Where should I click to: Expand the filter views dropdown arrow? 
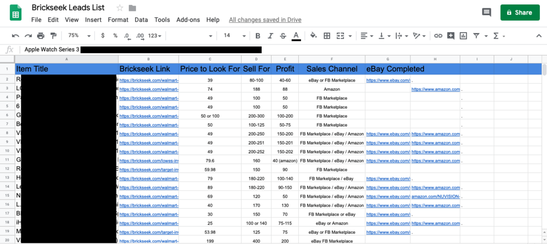485,36
